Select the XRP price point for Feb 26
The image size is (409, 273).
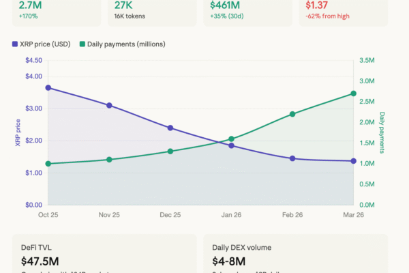(x=292, y=158)
